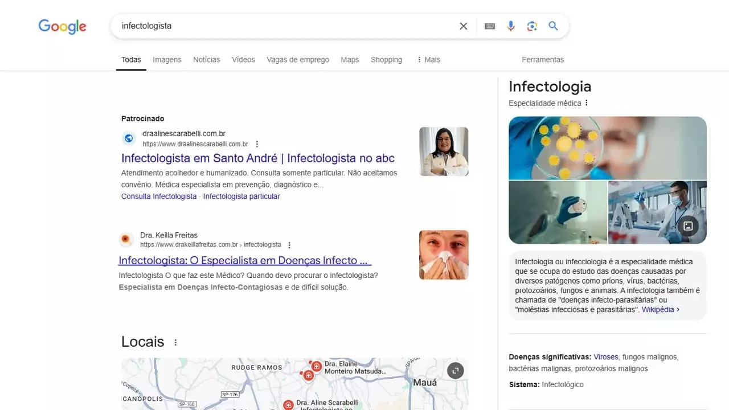
Task: Open the Shopping tab
Action: click(x=386, y=60)
